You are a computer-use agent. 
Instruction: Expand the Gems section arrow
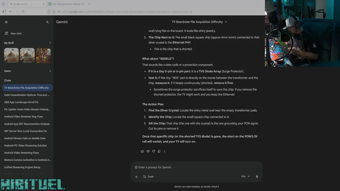[x=50, y=71]
